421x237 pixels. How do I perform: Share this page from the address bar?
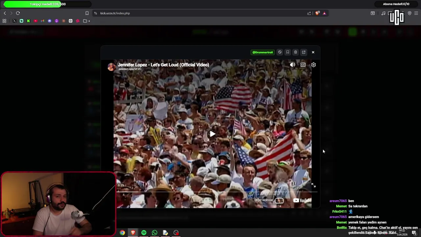[309, 13]
